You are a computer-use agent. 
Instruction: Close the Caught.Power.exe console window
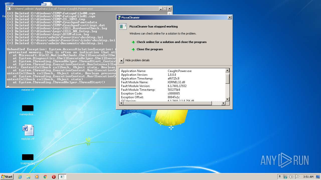click(170, 9)
